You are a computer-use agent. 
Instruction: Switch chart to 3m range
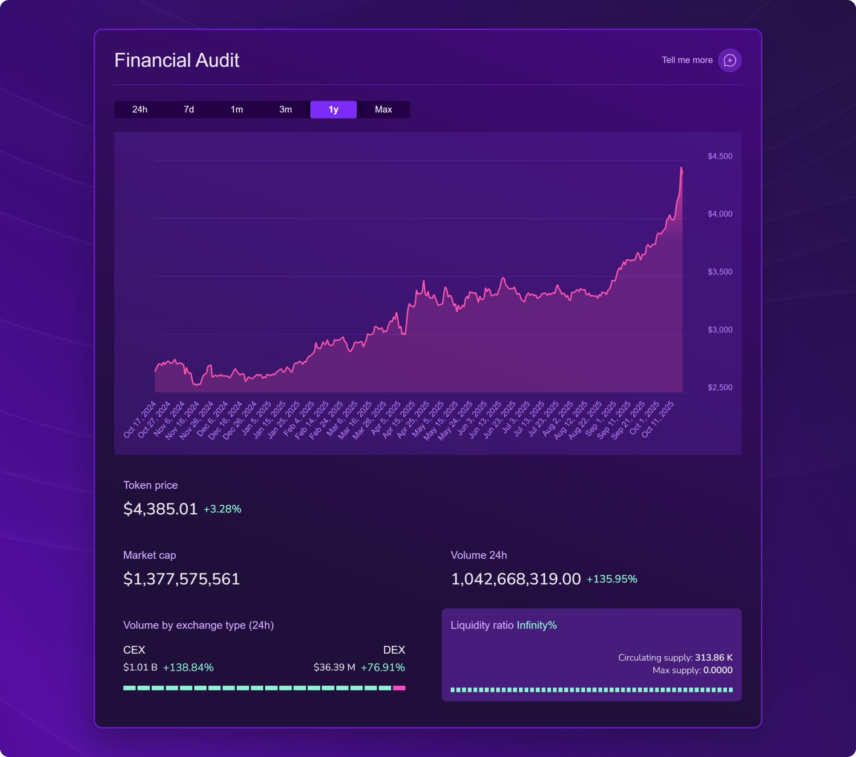point(285,110)
